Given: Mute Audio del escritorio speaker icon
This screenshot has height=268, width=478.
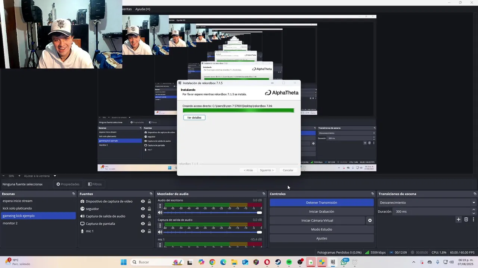Looking at the screenshot, I should [160, 213].
